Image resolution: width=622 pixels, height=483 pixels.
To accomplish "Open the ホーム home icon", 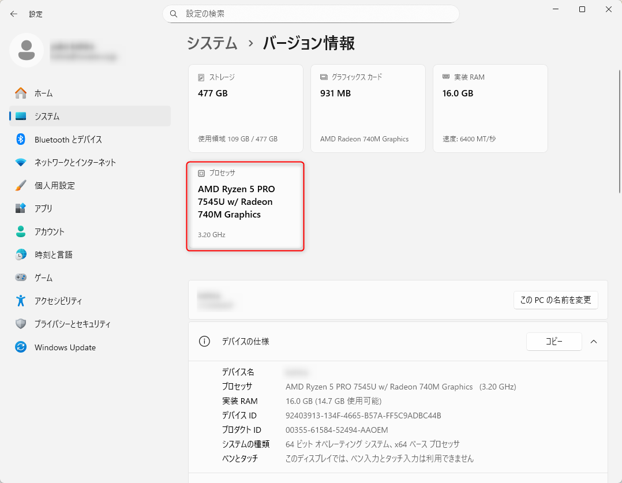I will pyautogui.click(x=21, y=93).
